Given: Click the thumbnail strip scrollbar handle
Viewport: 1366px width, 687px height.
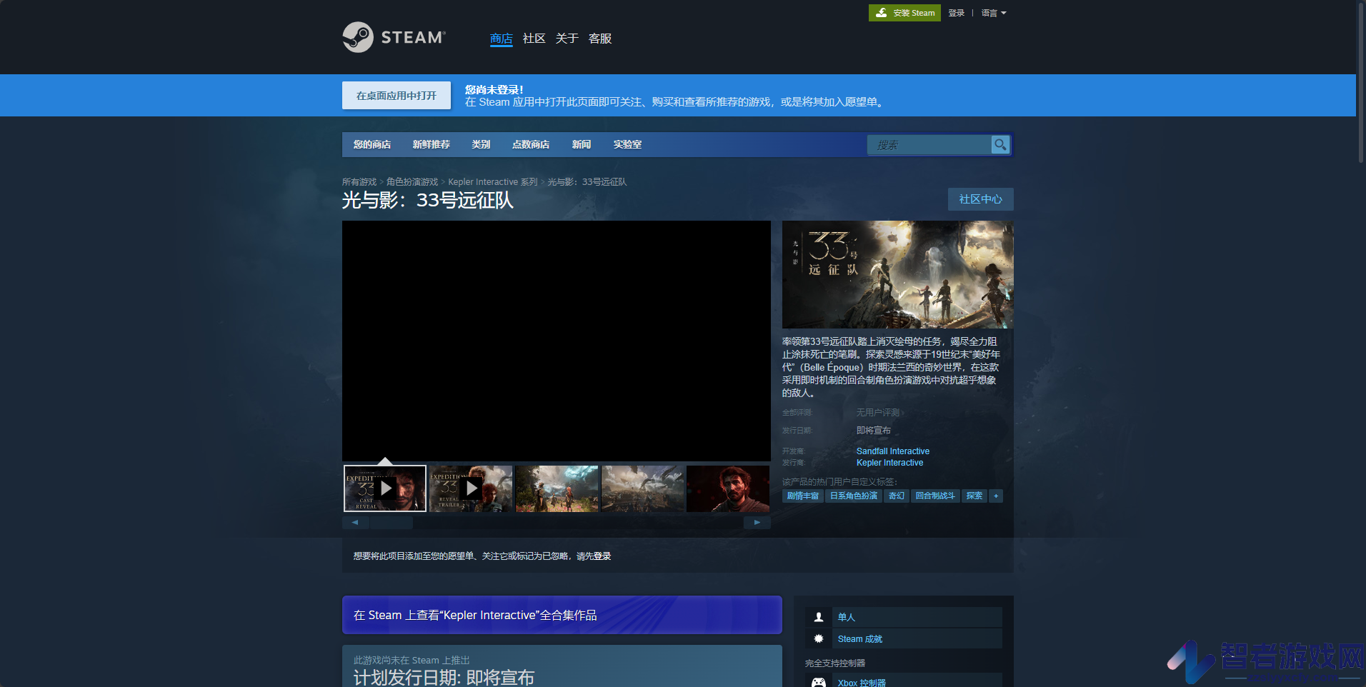Looking at the screenshot, I should click(x=391, y=523).
